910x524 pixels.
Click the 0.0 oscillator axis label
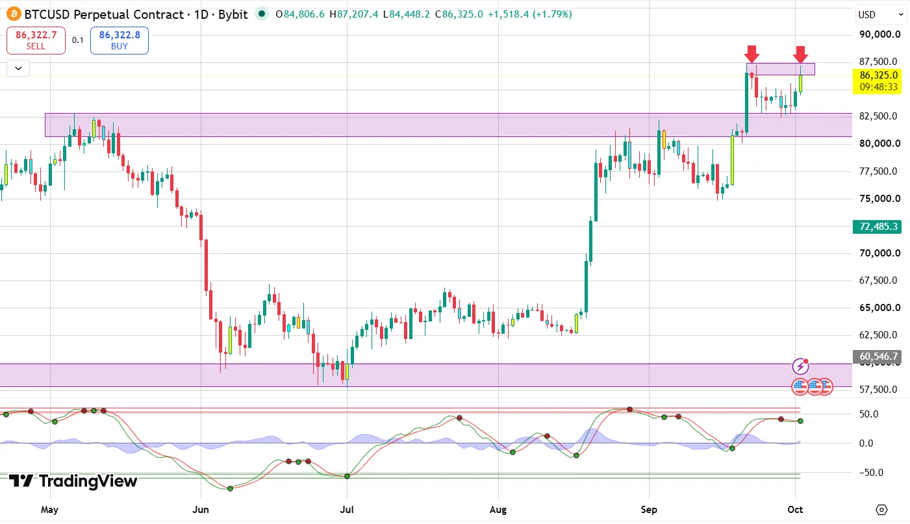tap(866, 443)
